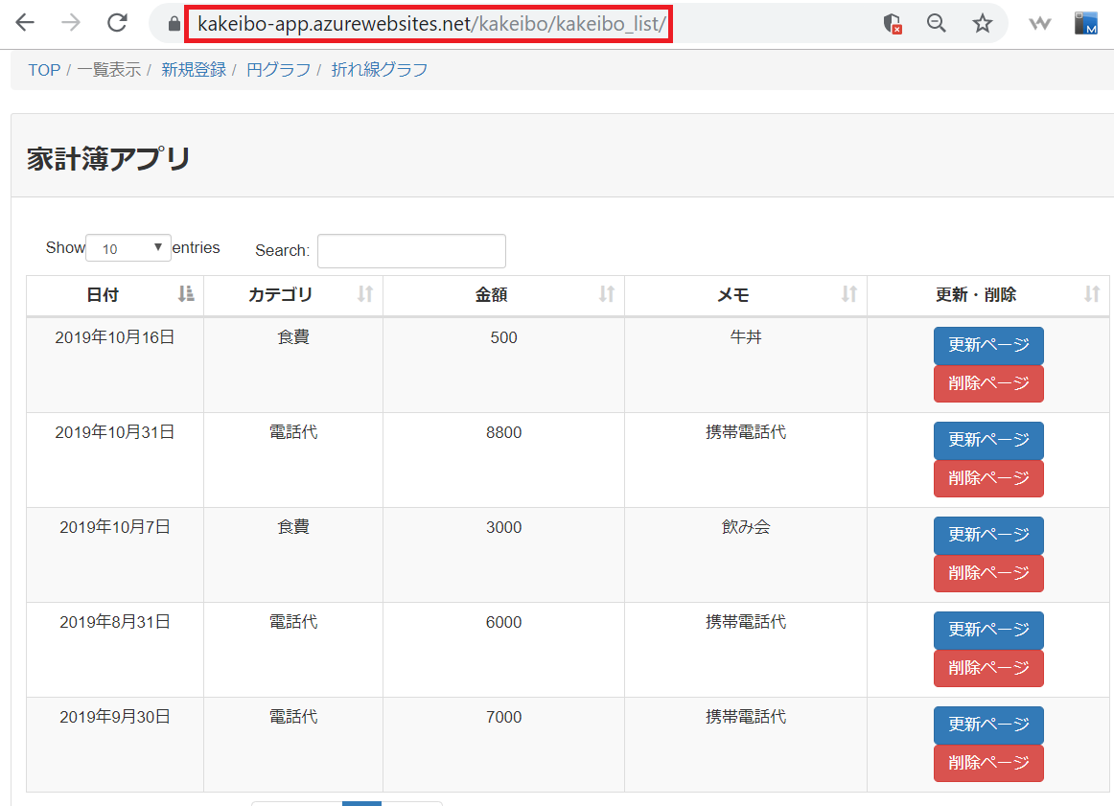Screen dimensions: 1114x806
Task: Click the zoom magnifier icon in the address bar
Action: pos(936,22)
